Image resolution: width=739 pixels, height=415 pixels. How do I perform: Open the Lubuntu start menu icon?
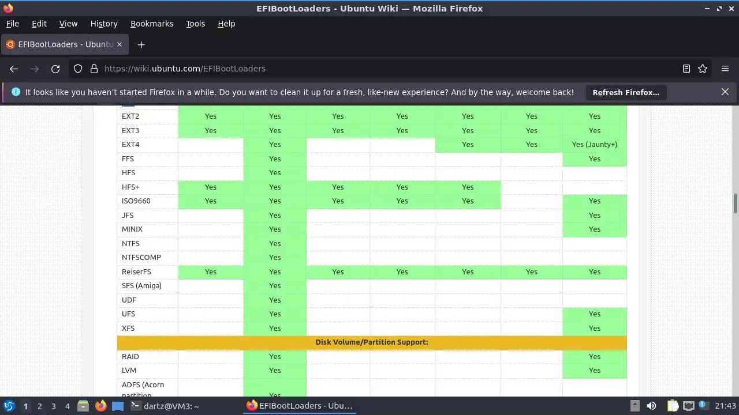9,406
